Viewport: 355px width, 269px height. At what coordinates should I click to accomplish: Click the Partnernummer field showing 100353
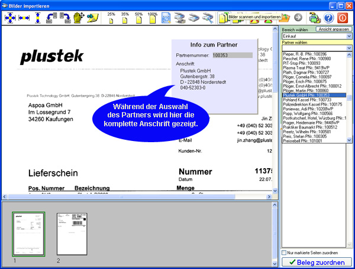233,55
